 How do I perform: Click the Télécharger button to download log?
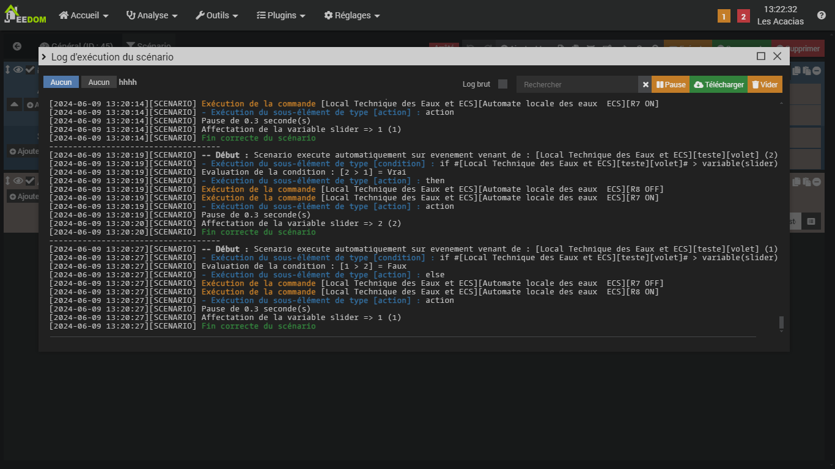718,84
